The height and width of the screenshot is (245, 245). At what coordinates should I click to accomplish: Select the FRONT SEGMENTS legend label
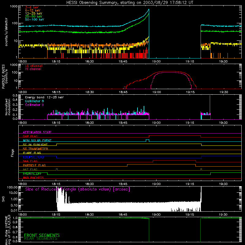(x=42, y=235)
